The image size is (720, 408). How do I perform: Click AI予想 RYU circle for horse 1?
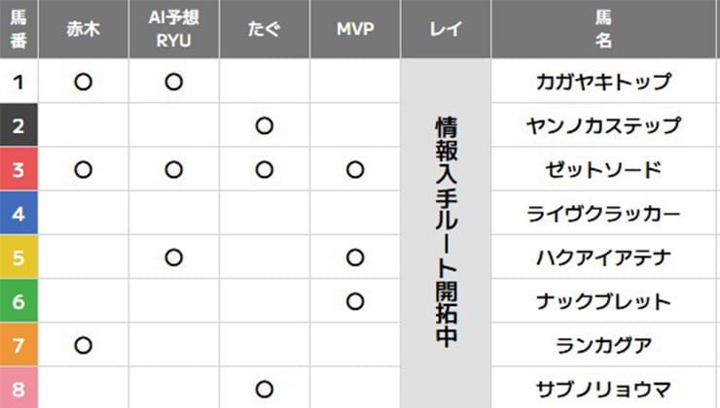[x=173, y=83]
